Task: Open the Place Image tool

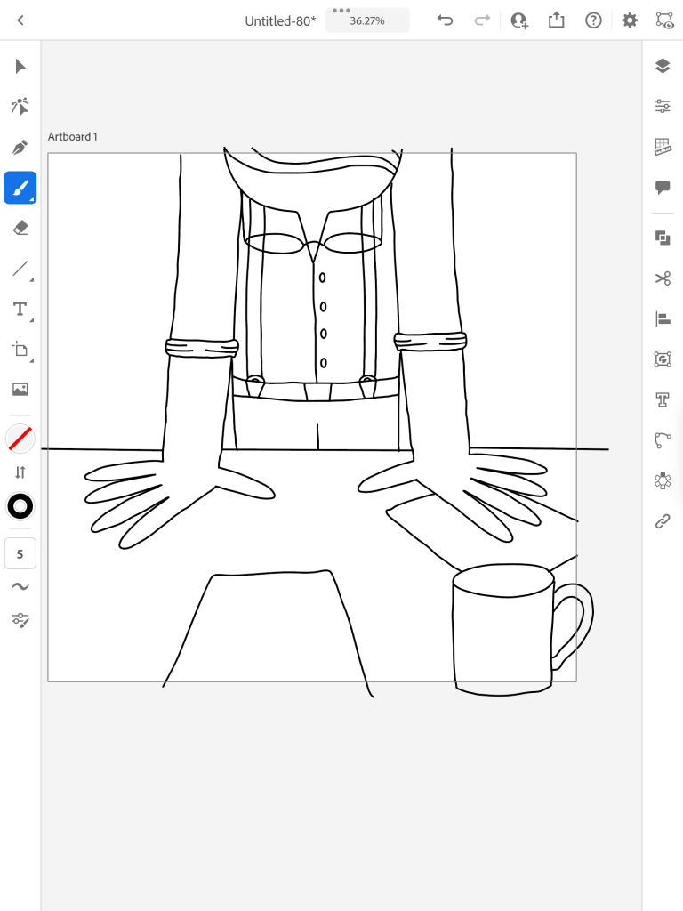Action: click(x=20, y=389)
